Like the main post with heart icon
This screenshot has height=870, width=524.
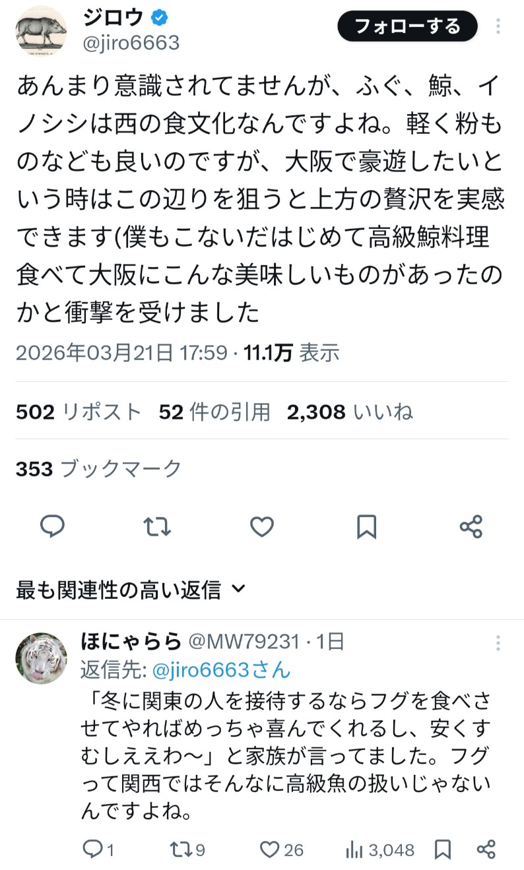[x=262, y=526]
